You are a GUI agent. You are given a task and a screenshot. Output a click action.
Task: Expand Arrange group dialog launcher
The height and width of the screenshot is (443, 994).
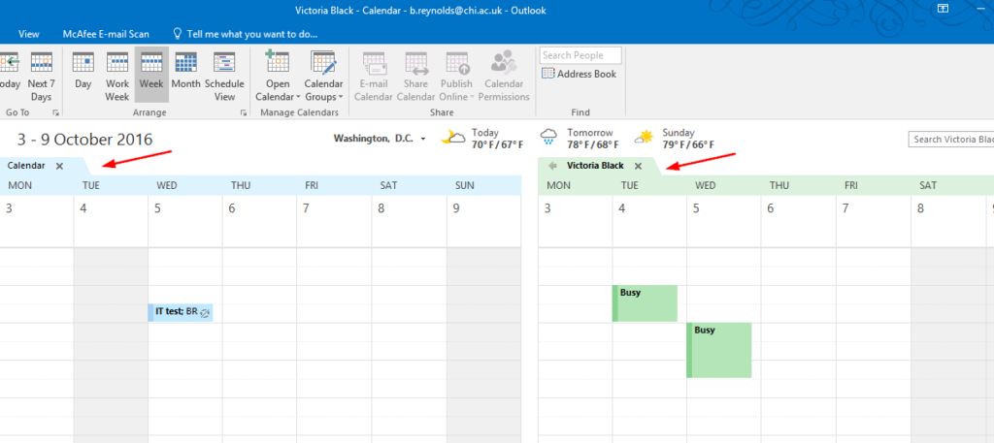(x=244, y=112)
